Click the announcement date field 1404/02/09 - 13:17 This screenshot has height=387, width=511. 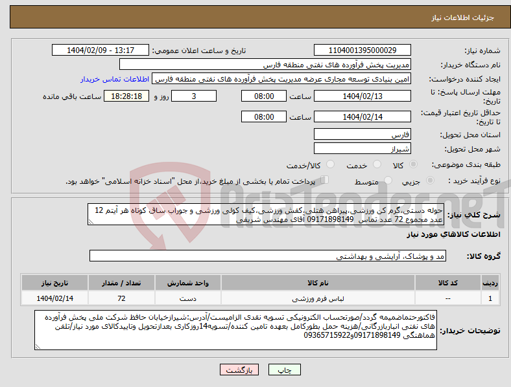[x=101, y=50]
